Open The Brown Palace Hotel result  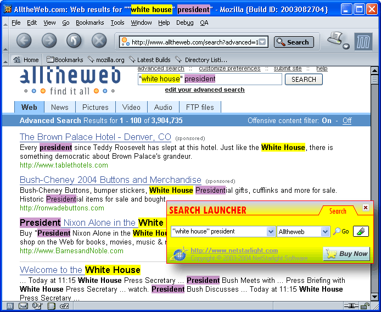[x=96, y=137]
